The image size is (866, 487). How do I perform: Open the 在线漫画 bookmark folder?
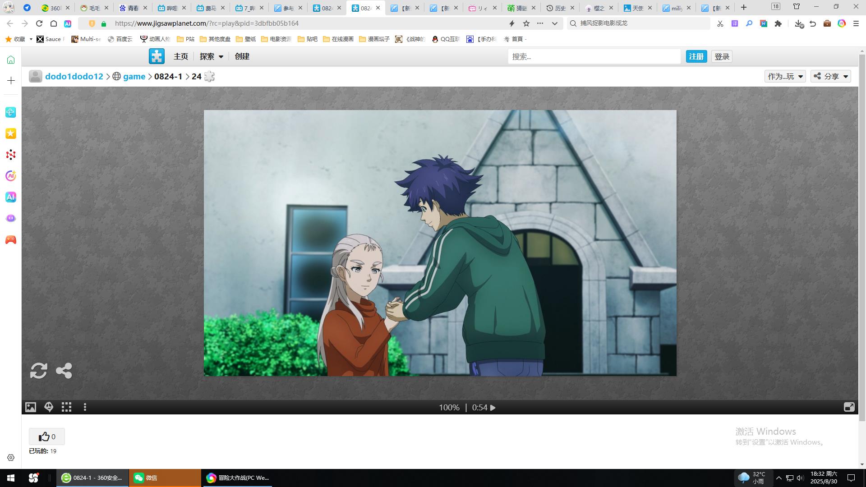click(x=338, y=39)
